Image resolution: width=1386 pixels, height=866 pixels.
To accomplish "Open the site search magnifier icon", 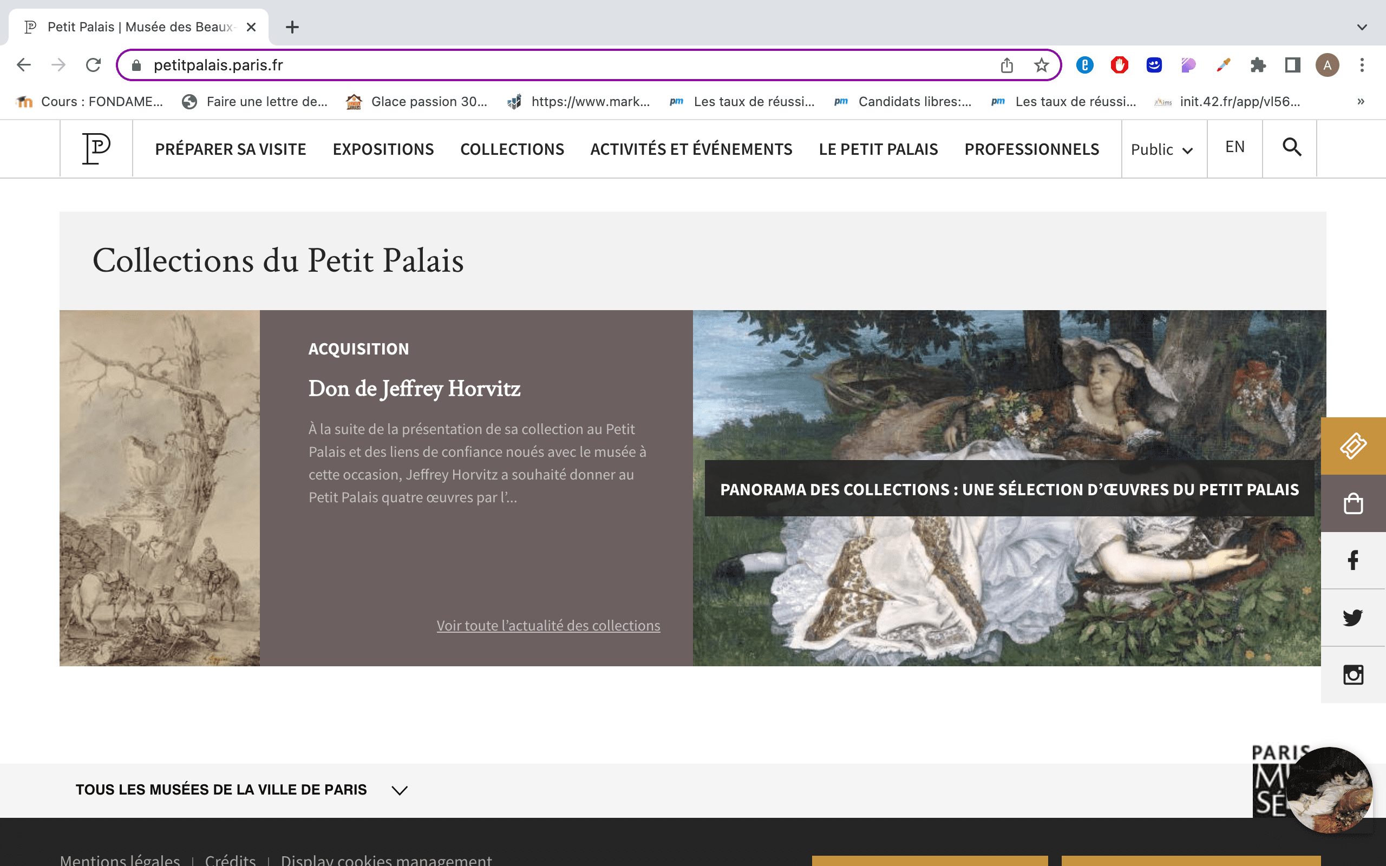I will 1291,148.
